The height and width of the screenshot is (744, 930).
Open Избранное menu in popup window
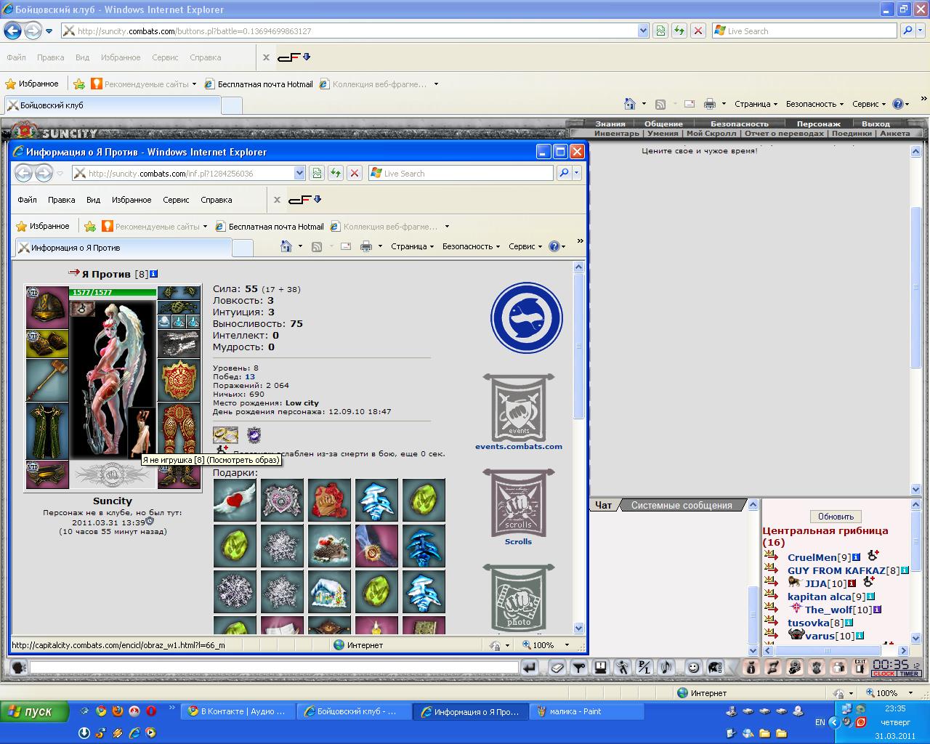pos(132,200)
